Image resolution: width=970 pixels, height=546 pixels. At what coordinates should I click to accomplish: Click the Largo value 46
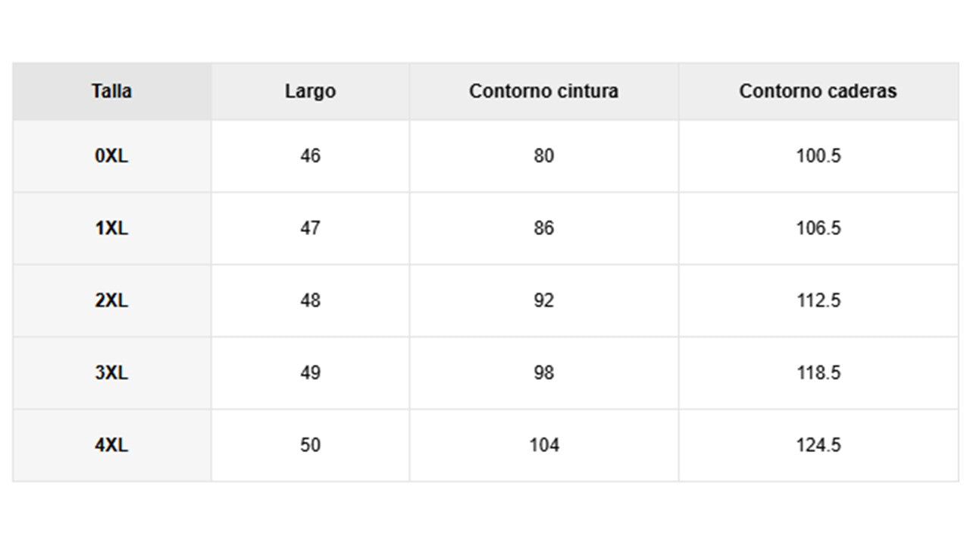click(310, 156)
